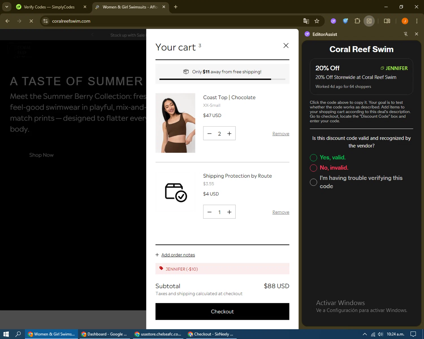Open the blue shield extension icon
The width and height of the screenshot is (424, 339).
click(x=345, y=21)
